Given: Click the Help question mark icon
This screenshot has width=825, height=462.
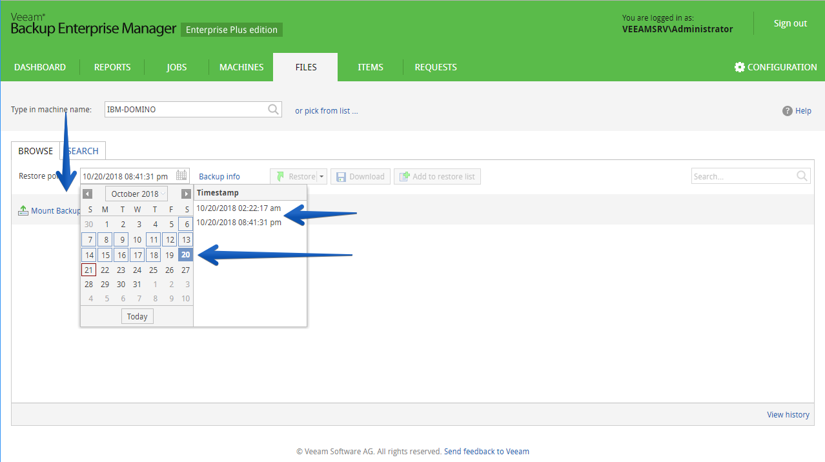Looking at the screenshot, I should (788, 111).
